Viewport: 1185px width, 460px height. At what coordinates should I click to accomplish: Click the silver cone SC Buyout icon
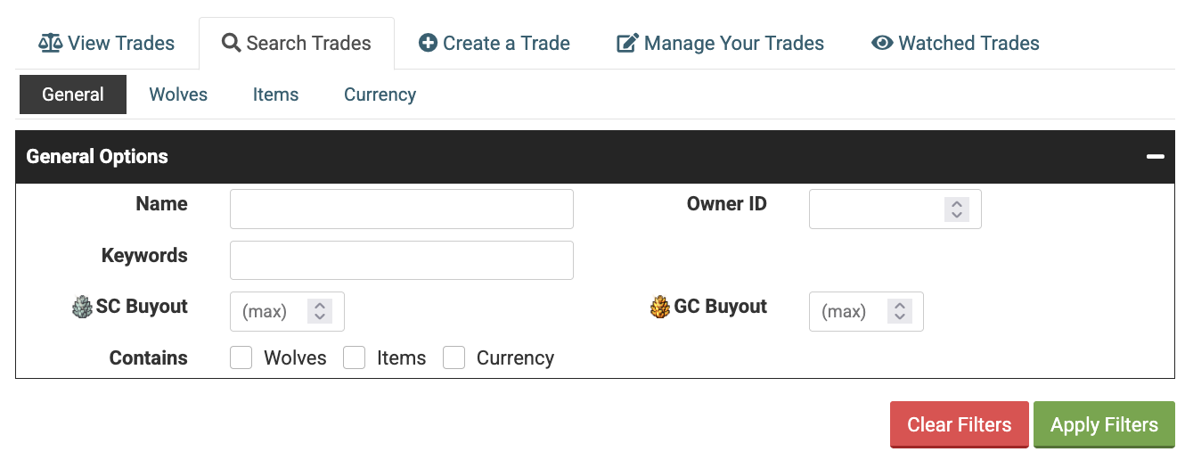click(82, 307)
